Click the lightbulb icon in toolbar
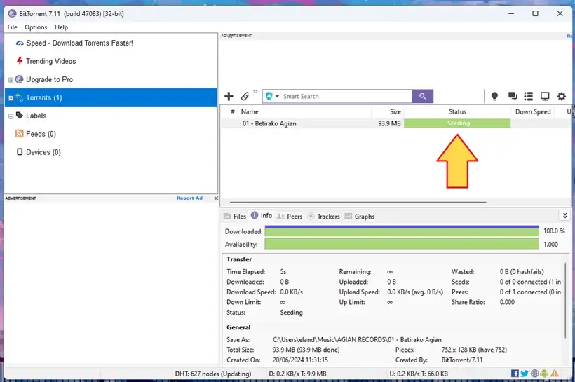 [x=494, y=96]
